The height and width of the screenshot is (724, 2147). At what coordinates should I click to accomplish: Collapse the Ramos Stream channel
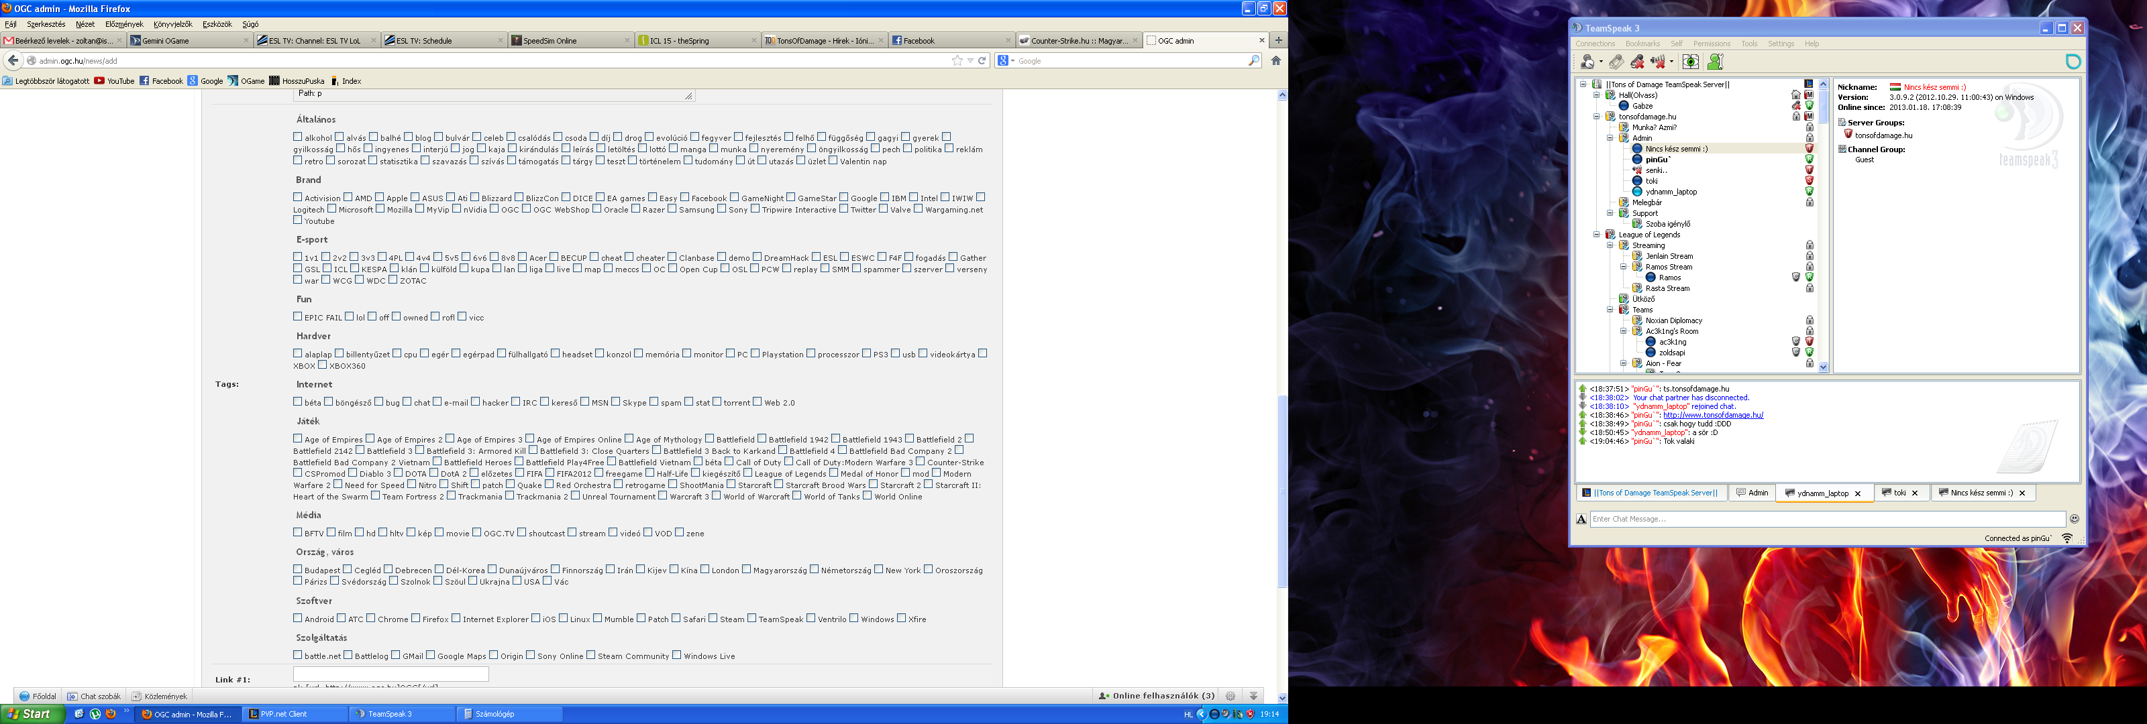coord(1623,267)
